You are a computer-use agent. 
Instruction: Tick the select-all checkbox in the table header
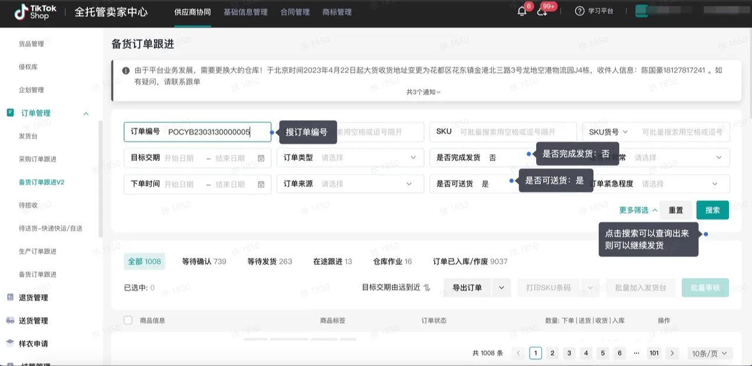pyautogui.click(x=128, y=320)
